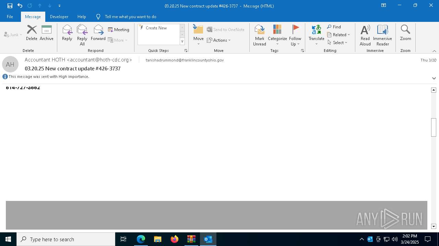This screenshot has height=246, width=439.
Task: Click the Tell me what you want to do box
Action: click(130, 17)
